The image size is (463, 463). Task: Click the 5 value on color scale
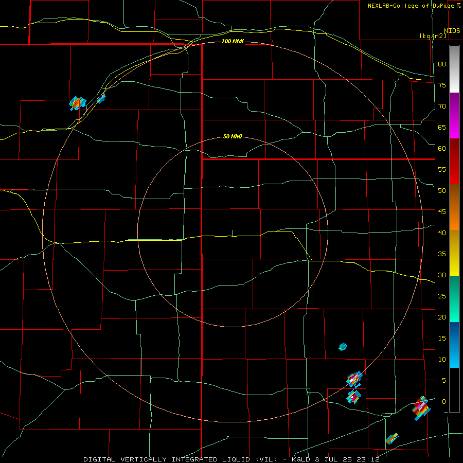444,380
